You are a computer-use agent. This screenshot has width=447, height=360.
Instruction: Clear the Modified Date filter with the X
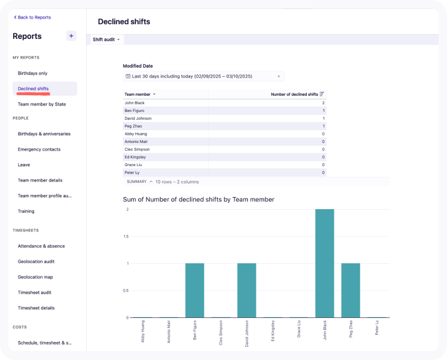point(278,76)
